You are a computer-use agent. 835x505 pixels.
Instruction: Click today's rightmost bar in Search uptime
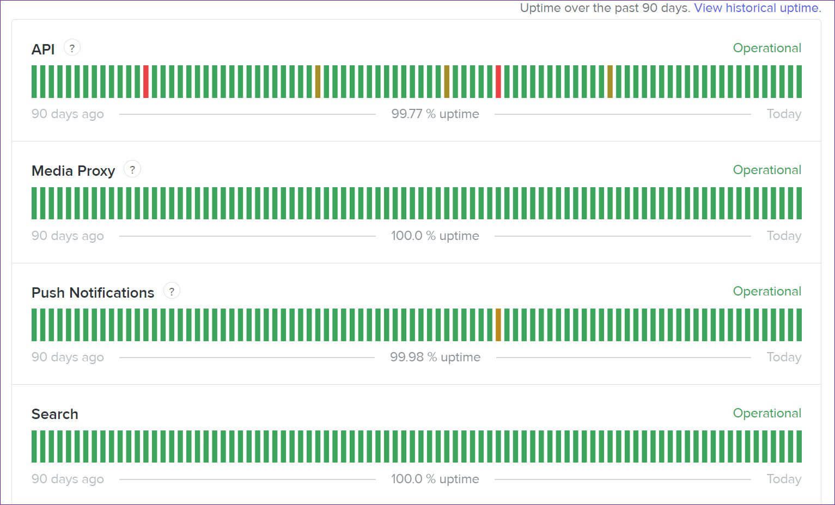point(799,447)
